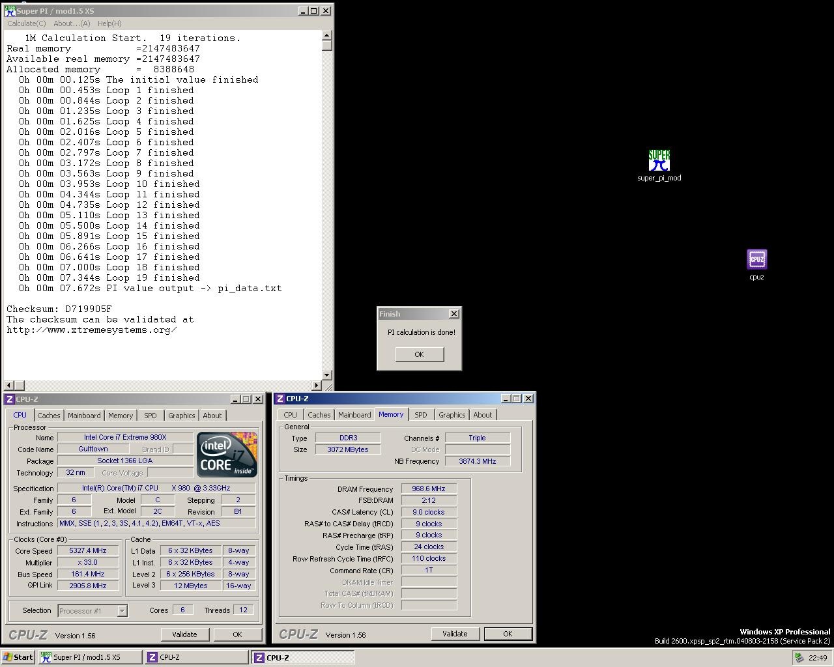Click the Super PI vertical scrollbar down arrow
This screenshot has height=667, width=834.
327,375
